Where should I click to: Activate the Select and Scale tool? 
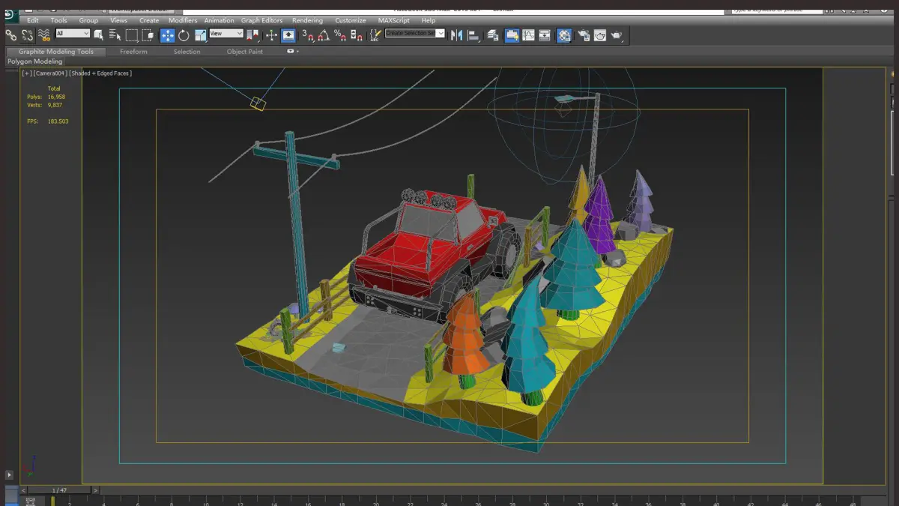pyautogui.click(x=200, y=35)
